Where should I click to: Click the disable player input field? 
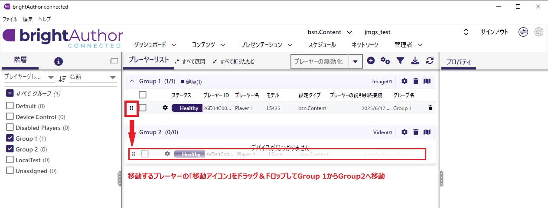click(x=320, y=61)
